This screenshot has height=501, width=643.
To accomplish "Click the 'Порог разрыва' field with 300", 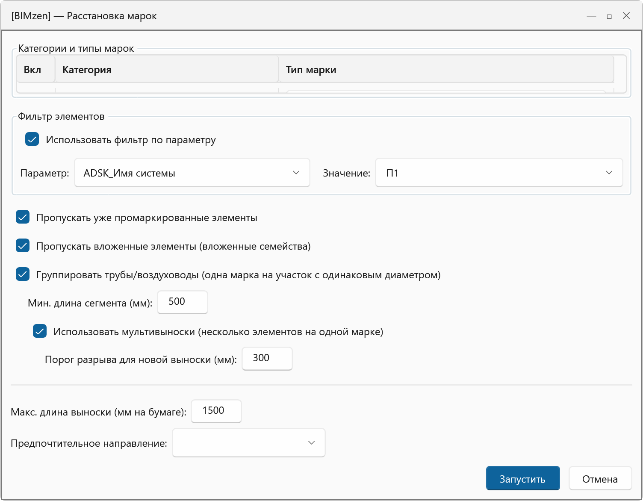I will (x=267, y=359).
